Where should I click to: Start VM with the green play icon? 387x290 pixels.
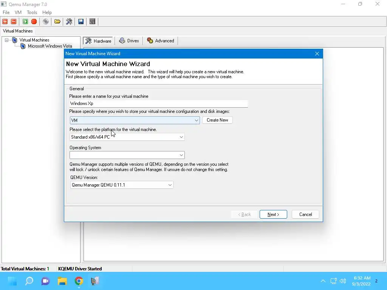25,22
